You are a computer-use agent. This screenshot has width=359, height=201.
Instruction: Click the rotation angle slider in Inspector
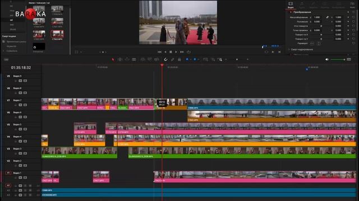pos(321,26)
